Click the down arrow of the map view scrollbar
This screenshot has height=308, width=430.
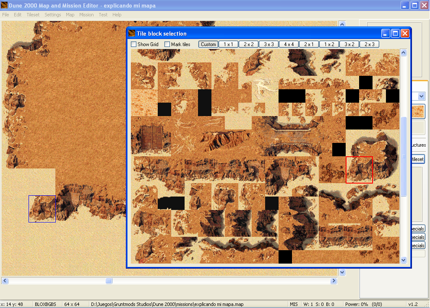(342, 272)
